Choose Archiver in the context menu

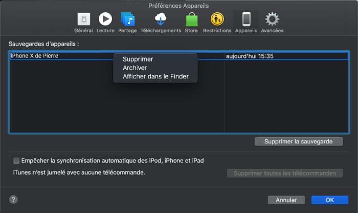click(135, 68)
